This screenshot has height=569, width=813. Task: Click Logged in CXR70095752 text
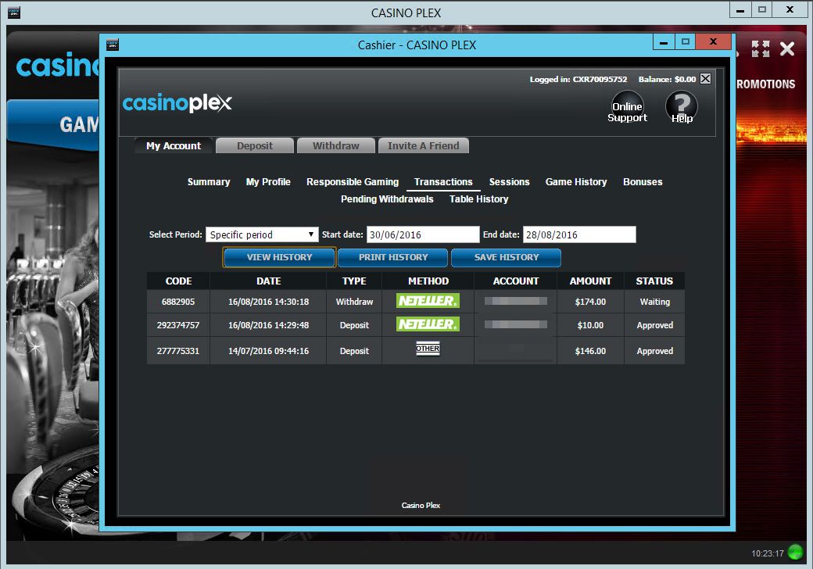pos(578,79)
